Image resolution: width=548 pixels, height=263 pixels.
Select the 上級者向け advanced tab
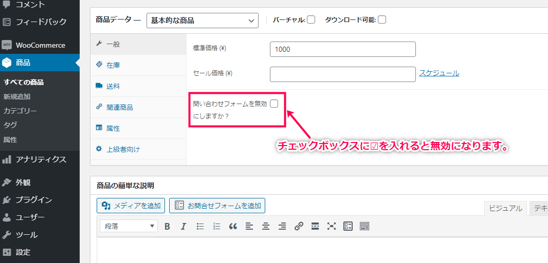coord(138,149)
